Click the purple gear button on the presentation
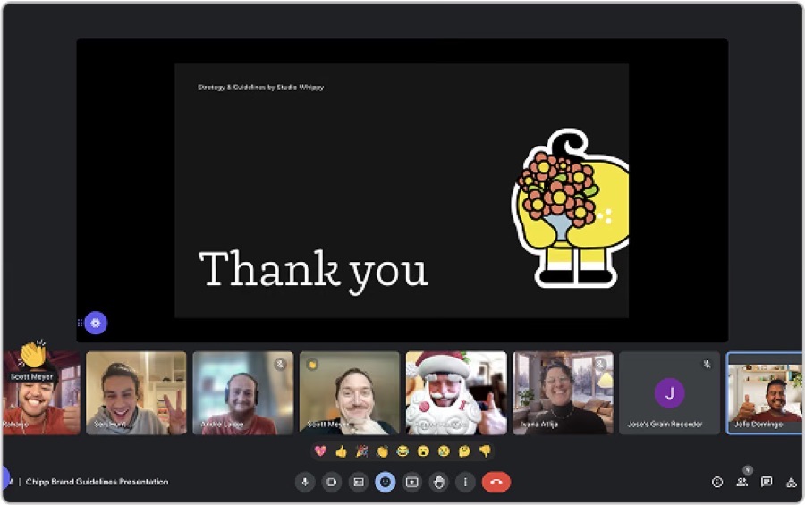This screenshot has width=805, height=505. (96, 323)
